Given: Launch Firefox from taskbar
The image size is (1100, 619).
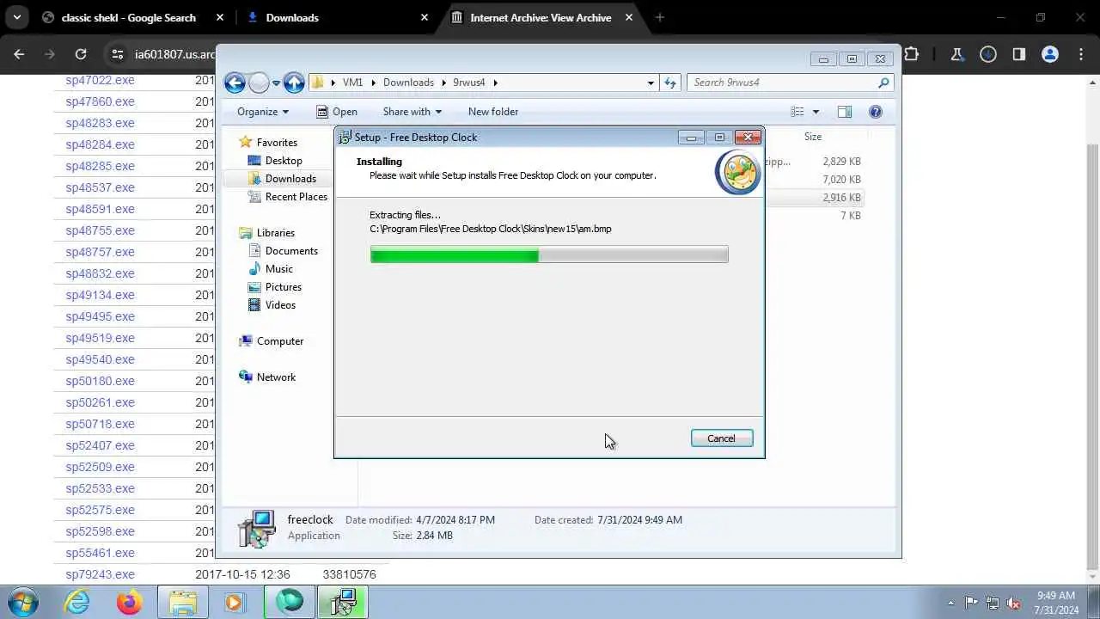Looking at the screenshot, I should [x=130, y=603].
